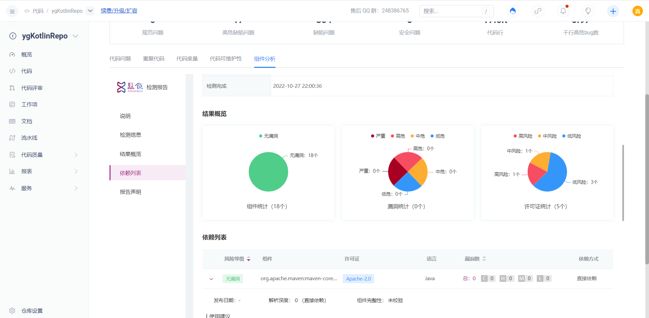The image size is (649, 318).
Task: Focus the 搜索 search field
Action: coord(456,11)
